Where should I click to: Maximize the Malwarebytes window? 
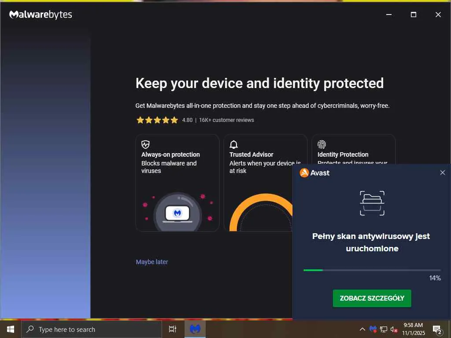pos(413,15)
